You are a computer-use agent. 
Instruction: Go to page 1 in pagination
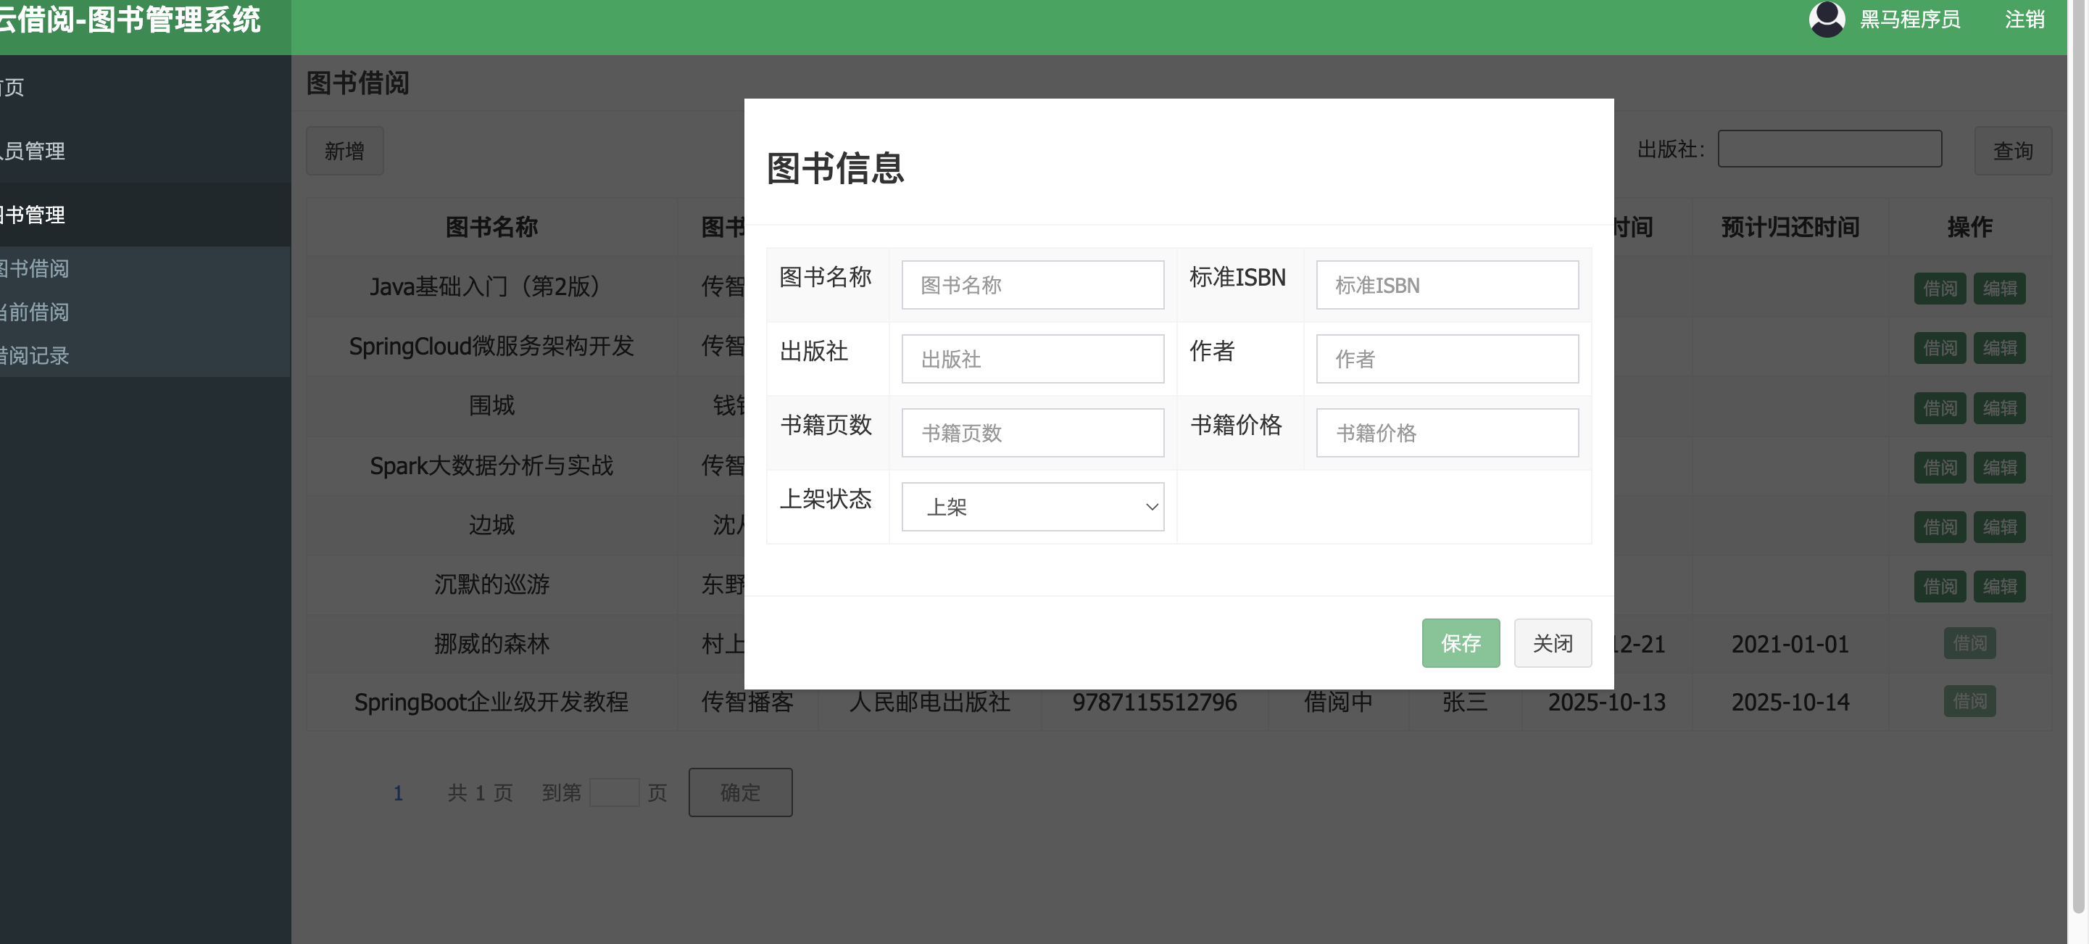398,792
